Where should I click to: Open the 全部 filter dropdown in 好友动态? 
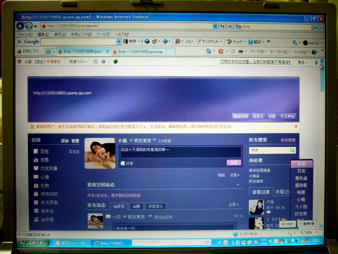point(234,204)
